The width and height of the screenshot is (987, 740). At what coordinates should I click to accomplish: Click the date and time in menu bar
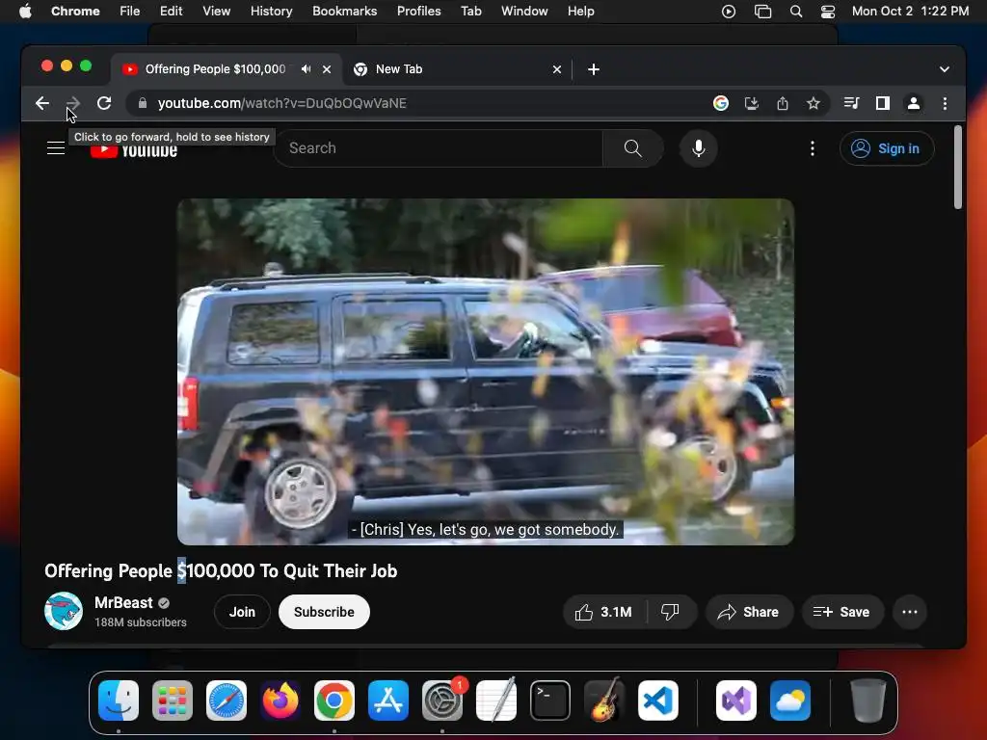click(910, 12)
